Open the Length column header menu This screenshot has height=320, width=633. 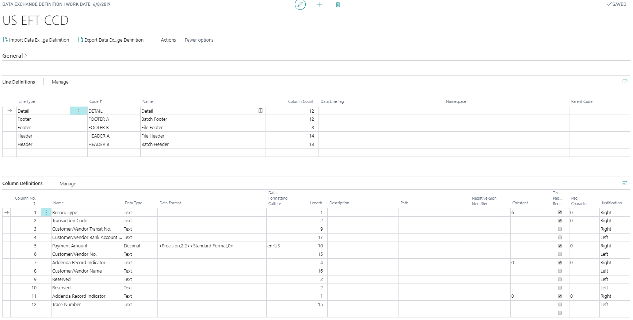pyautogui.click(x=316, y=203)
